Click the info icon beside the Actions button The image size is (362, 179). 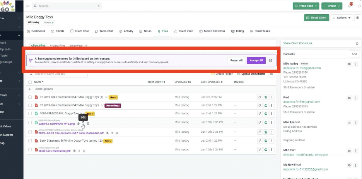(358, 18)
